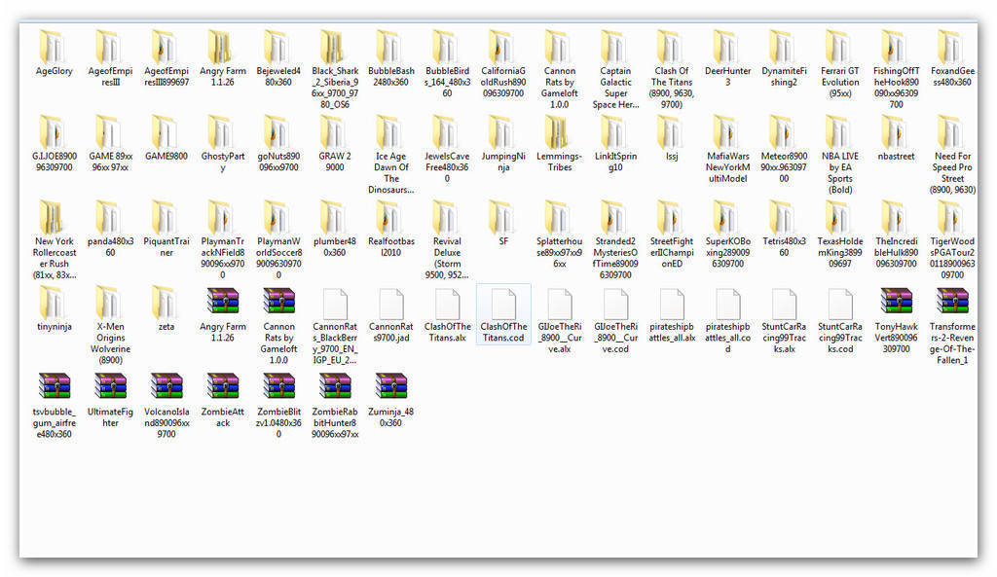Click the Angry Farm 1.1.26 RAR archive icon
The height and width of the screenshot is (577, 997).
pyautogui.click(x=223, y=302)
